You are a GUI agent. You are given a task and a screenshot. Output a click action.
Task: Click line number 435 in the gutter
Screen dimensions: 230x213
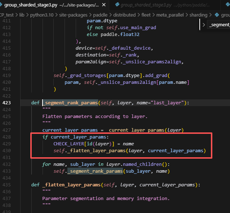tap(7, 185)
